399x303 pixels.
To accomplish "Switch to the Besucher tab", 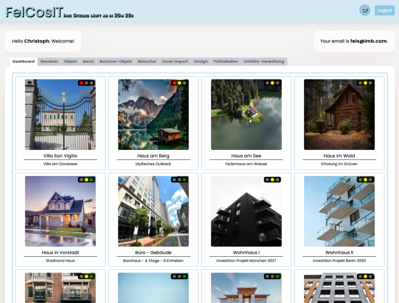I will pos(147,62).
